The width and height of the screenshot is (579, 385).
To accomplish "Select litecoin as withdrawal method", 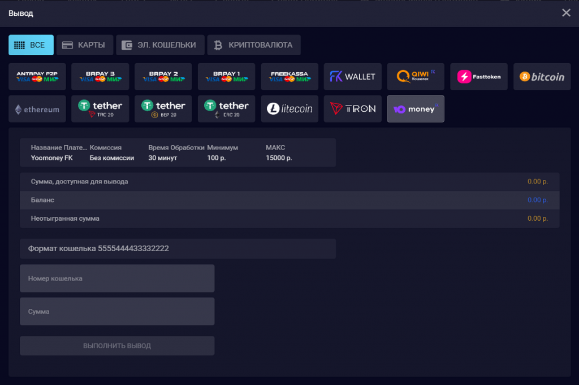I will point(289,109).
